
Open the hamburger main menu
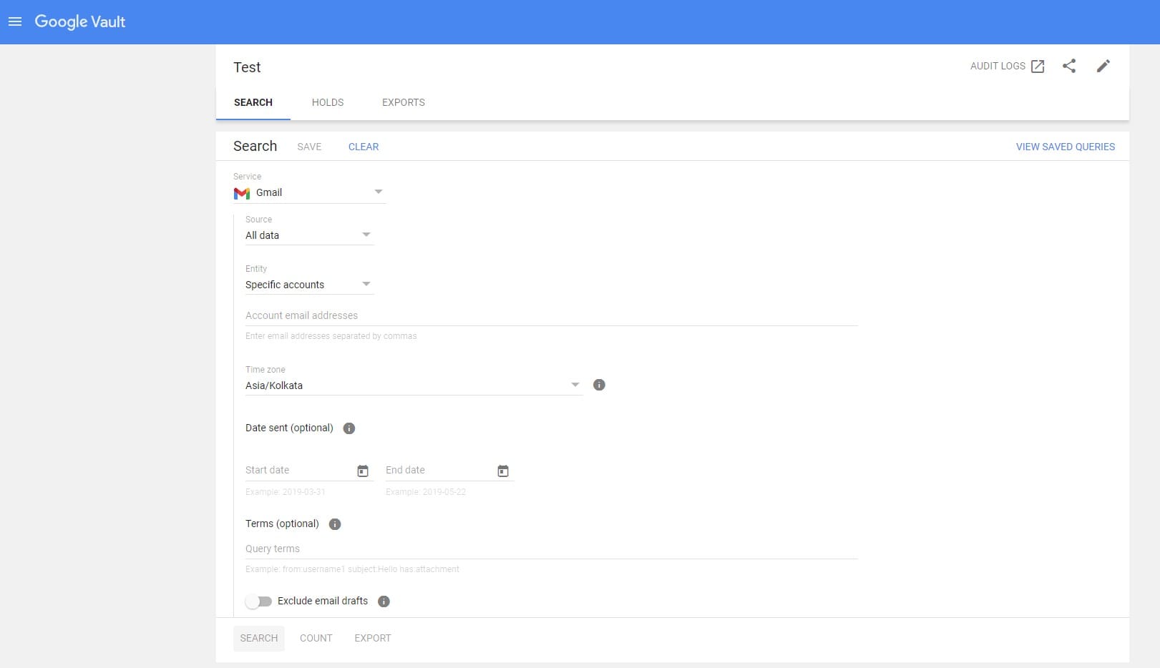pos(15,21)
